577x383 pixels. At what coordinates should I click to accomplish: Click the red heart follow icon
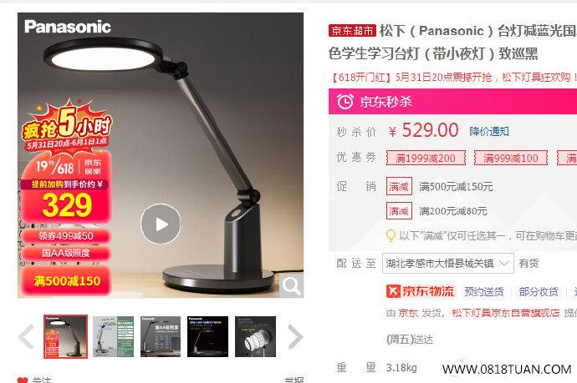click(x=23, y=380)
